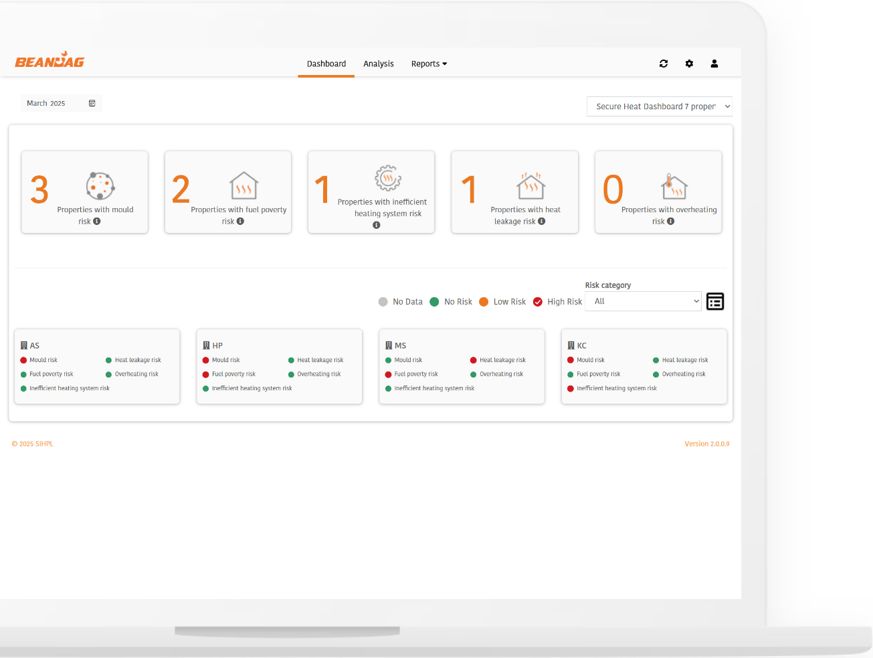Select the Dashboard tab
Viewport: 873px width, 658px height.
tap(326, 64)
